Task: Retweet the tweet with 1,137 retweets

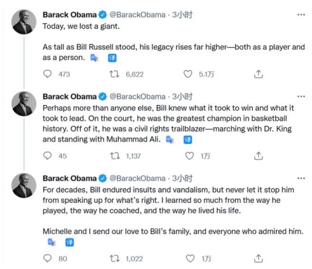Action: click(115, 156)
